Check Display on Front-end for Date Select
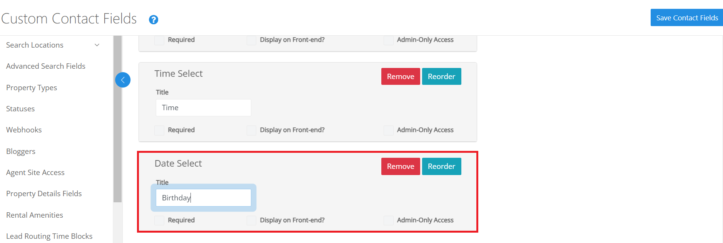This screenshot has height=243, width=723. tap(251, 220)
